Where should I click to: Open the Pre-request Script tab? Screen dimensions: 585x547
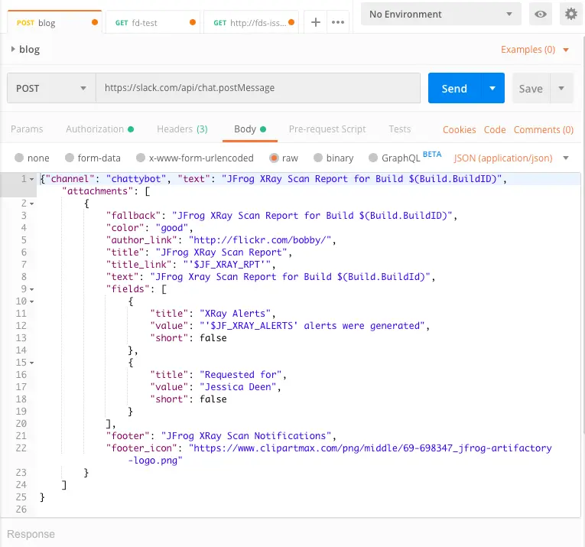click(x=327, y=129)
